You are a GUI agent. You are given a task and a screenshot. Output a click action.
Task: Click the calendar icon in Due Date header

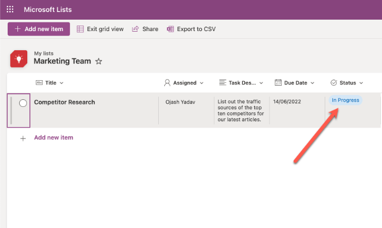(x=278, y=83)
